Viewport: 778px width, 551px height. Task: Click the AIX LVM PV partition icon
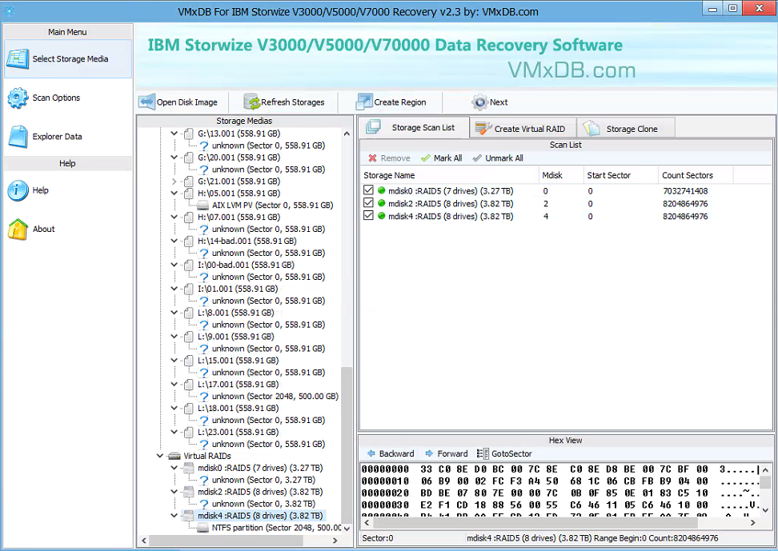click(203, 206)
